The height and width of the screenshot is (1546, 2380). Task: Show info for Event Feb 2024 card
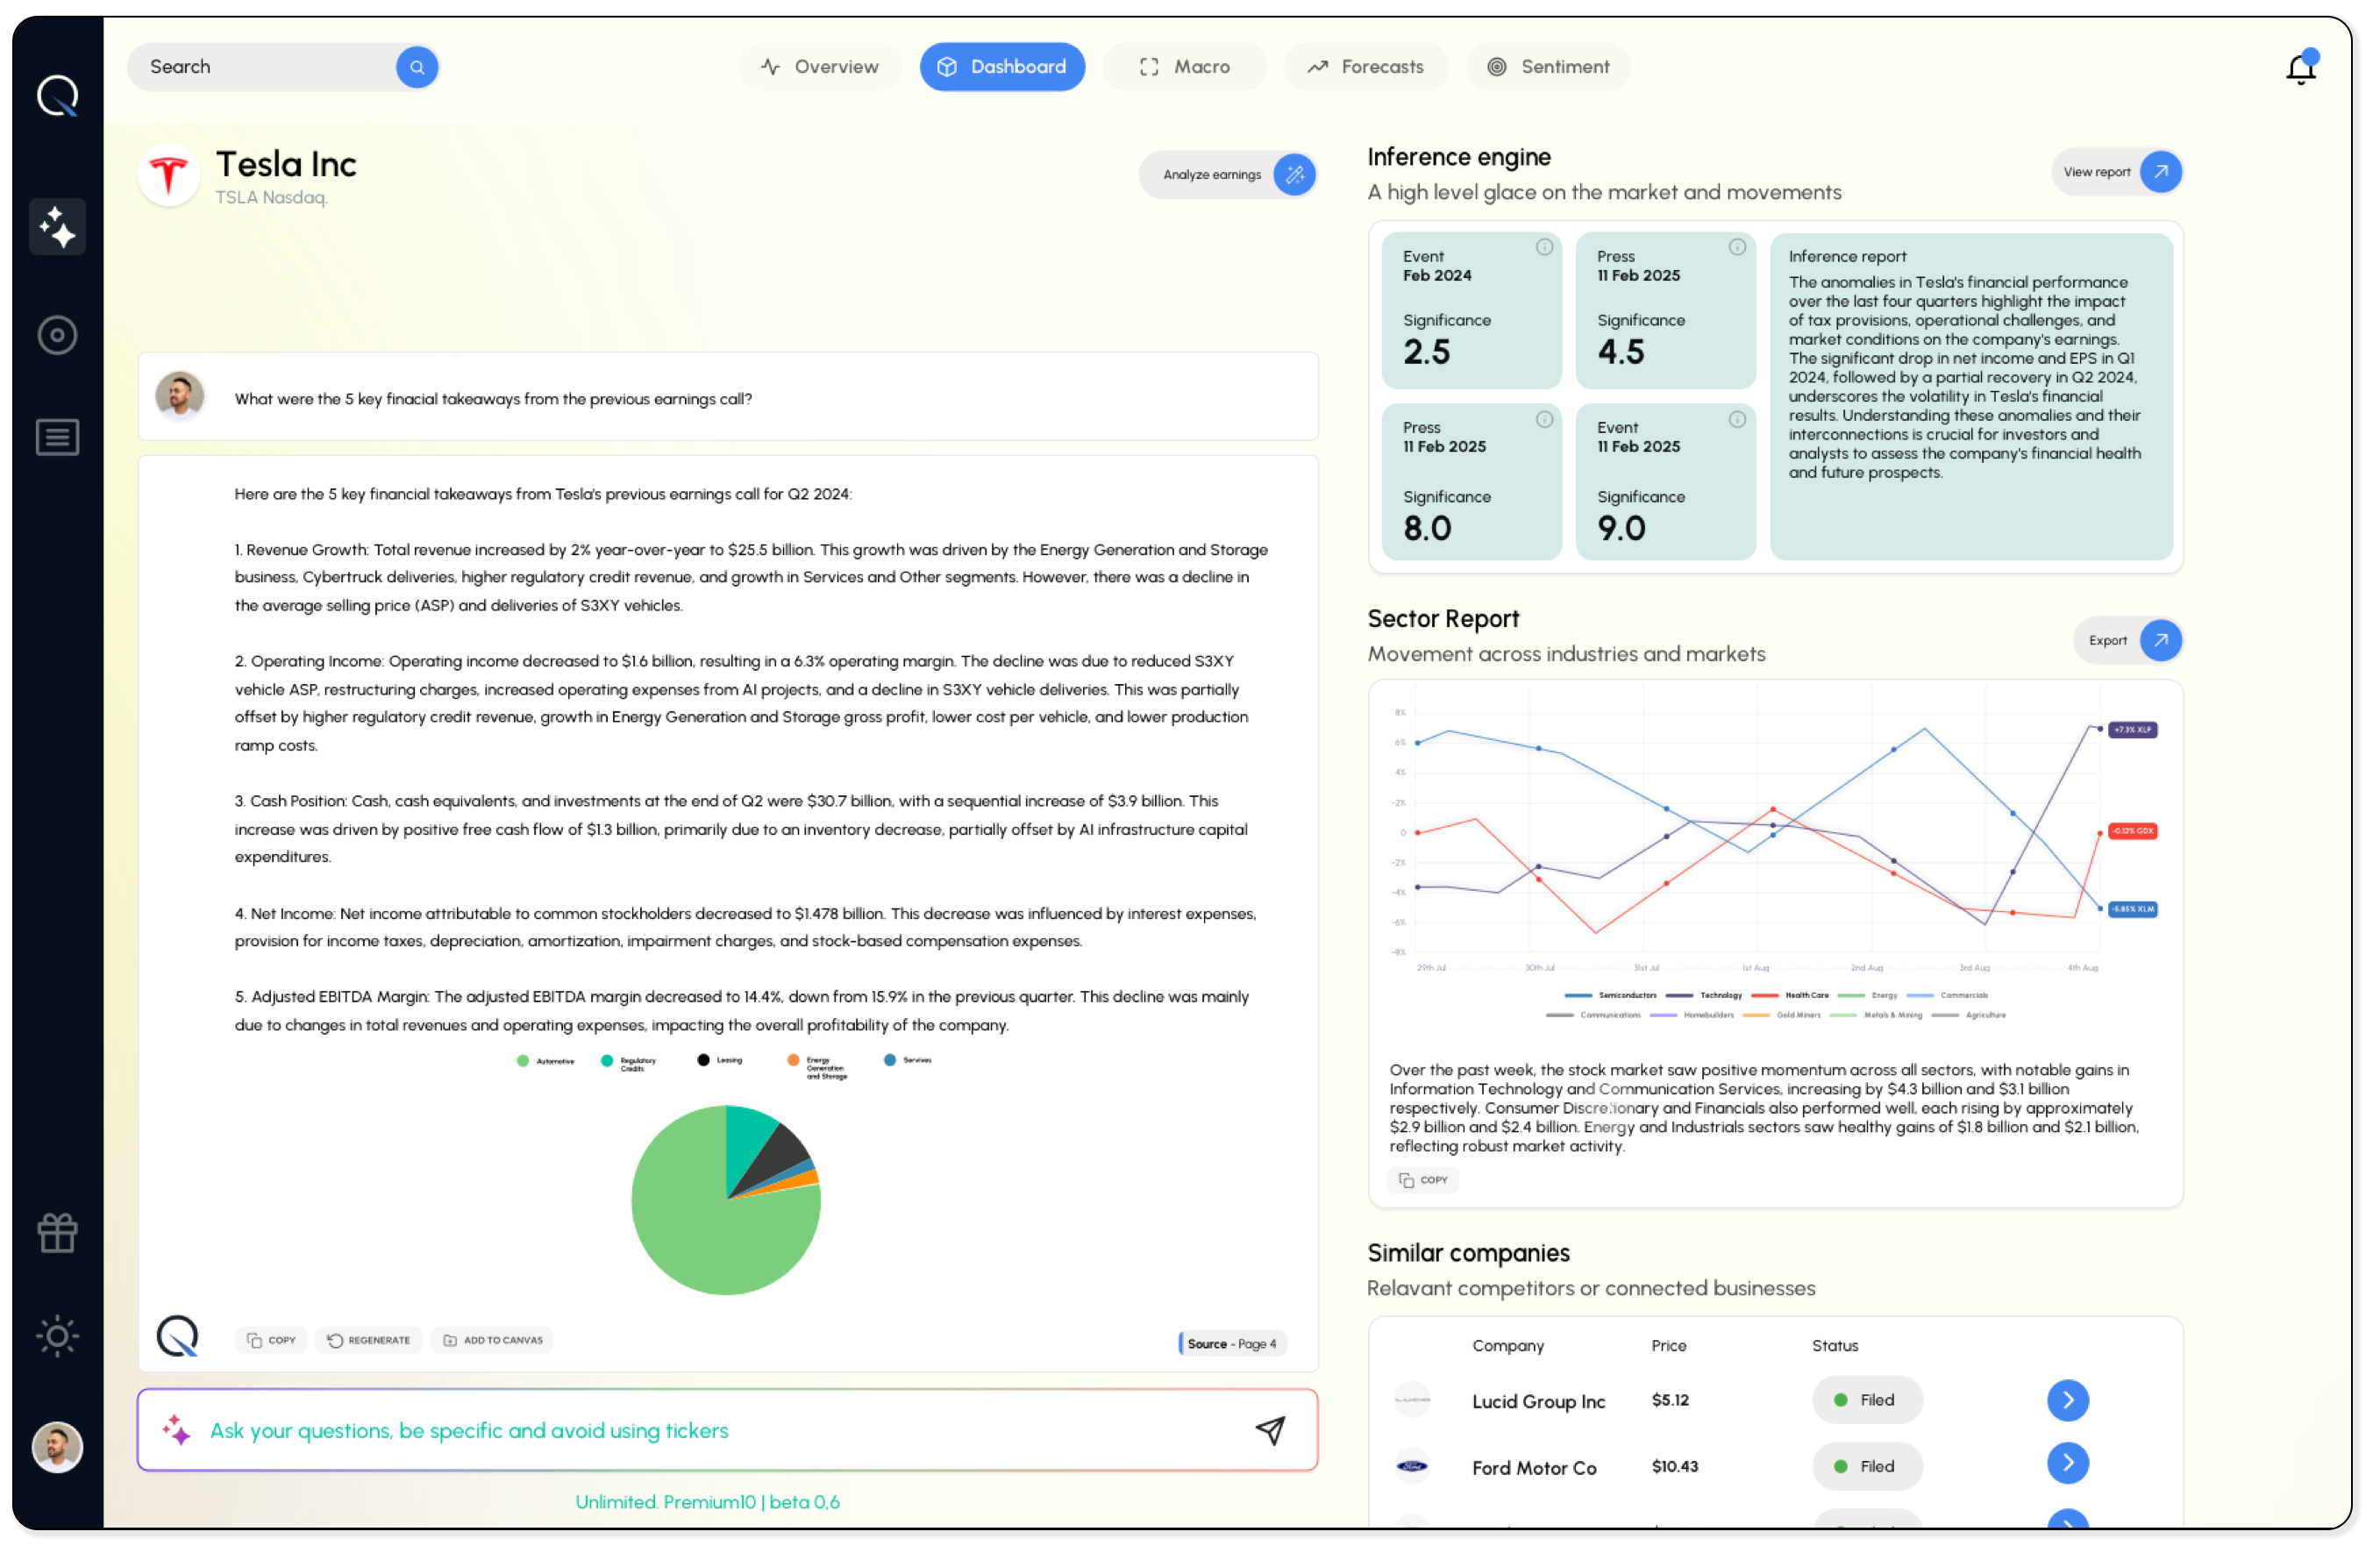point(1546,248)
